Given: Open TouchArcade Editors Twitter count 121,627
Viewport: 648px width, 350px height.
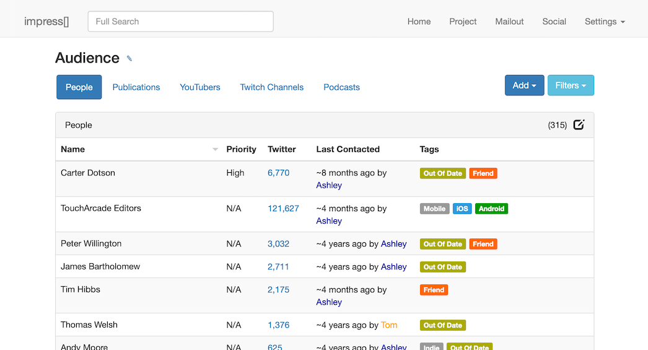Looking at the screenshot, I should (283, 209).
